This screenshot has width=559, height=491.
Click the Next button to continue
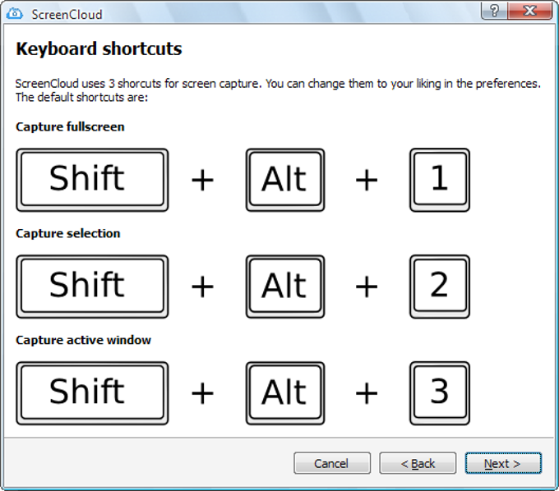[x=503, y=463]
